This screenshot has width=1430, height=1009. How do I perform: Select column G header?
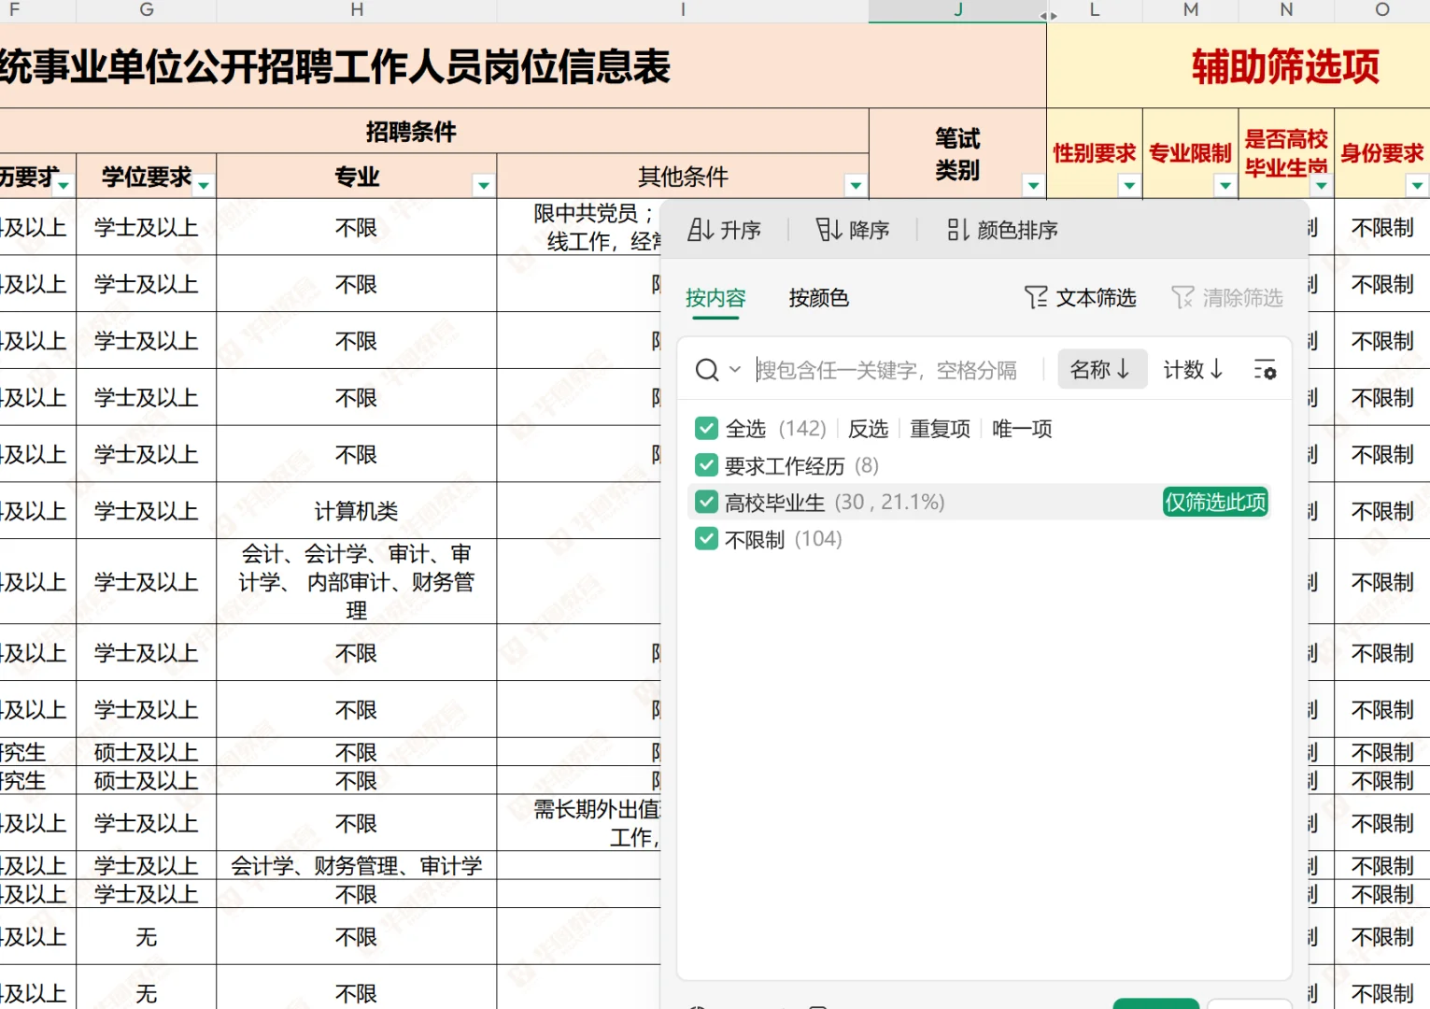147,10
